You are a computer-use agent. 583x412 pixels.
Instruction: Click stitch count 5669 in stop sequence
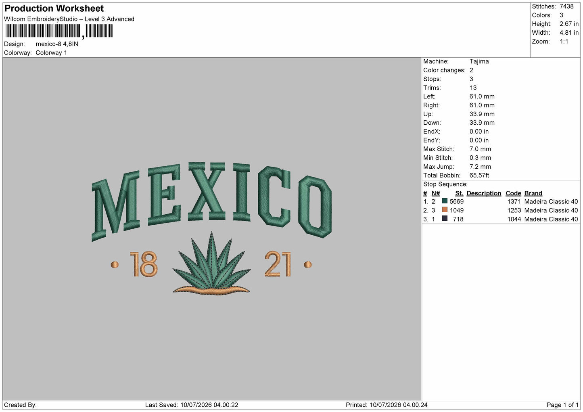(457, 202)
